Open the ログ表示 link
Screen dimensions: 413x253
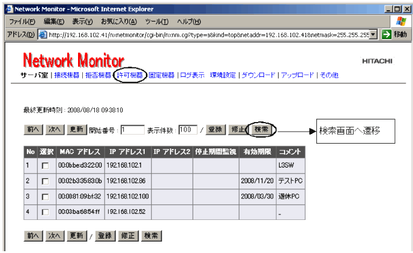192,75
